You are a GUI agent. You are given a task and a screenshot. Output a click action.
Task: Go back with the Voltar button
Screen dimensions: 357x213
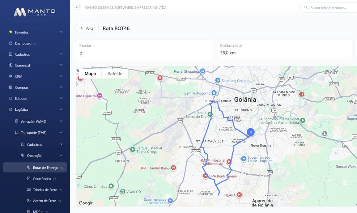87,28
